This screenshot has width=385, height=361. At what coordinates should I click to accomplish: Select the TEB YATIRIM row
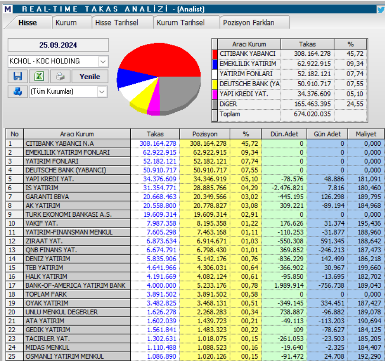195,268
